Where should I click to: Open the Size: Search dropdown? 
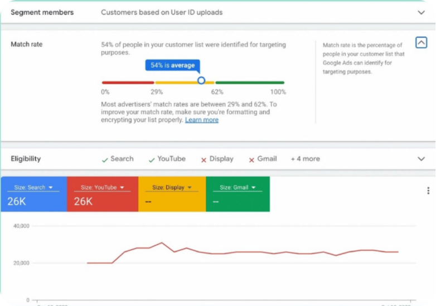coord(33,188)
